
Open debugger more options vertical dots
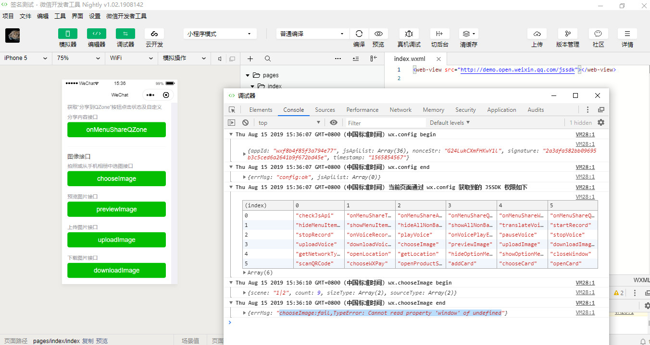click(587, 110)
